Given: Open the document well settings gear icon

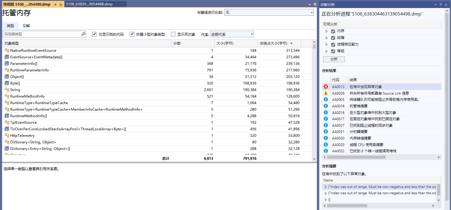Looking at the screenshot, I should (x=315, y=4).
